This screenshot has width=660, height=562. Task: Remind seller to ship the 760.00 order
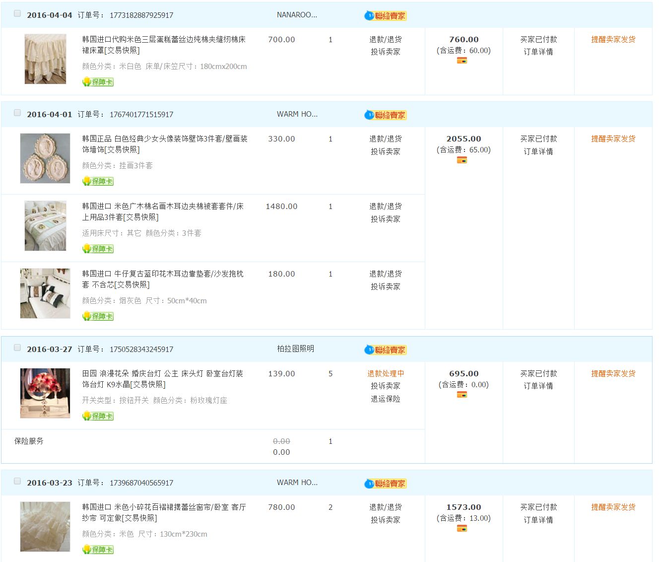click(613, 40)
